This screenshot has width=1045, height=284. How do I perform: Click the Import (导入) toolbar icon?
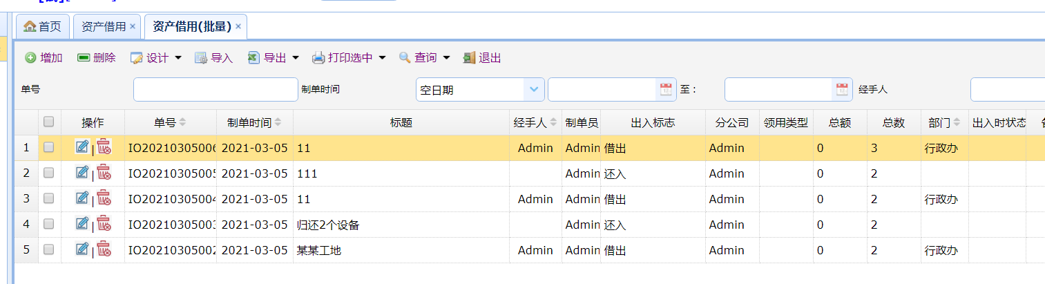click(201, 58)
